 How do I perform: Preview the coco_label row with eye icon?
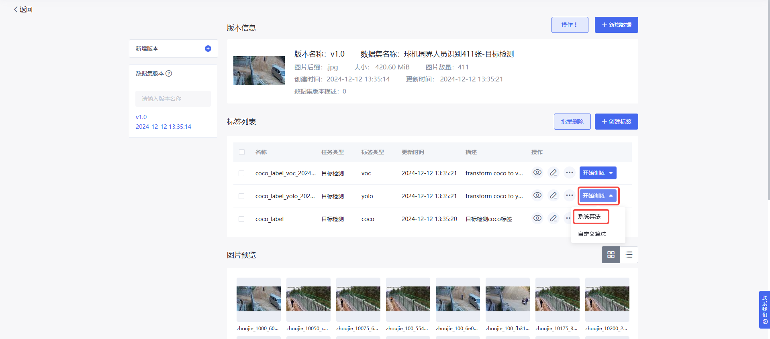click(537, 218)
